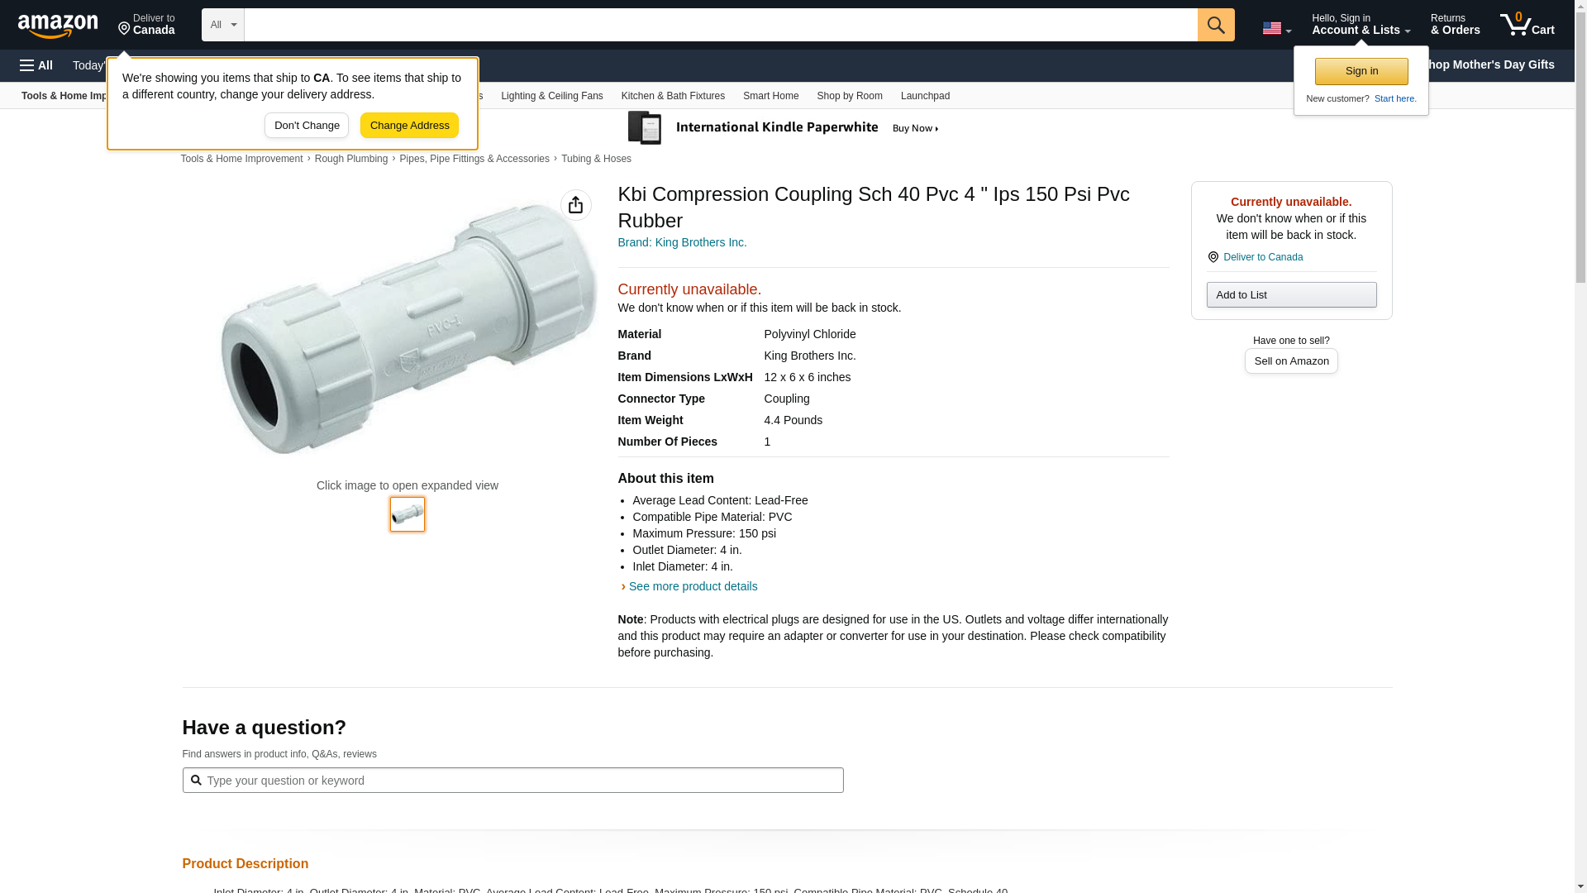Select Shop by Room in navigation

pos(849,96)
